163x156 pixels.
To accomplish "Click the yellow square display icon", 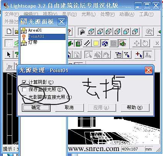I will (96, 43).
